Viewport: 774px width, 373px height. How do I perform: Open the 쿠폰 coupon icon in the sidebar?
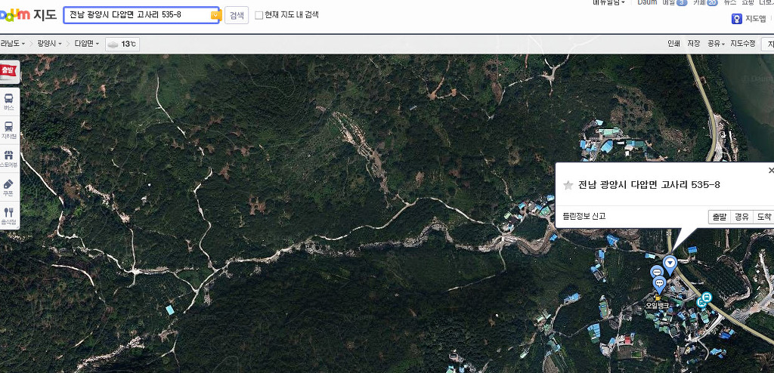click(x=9, y=188)
